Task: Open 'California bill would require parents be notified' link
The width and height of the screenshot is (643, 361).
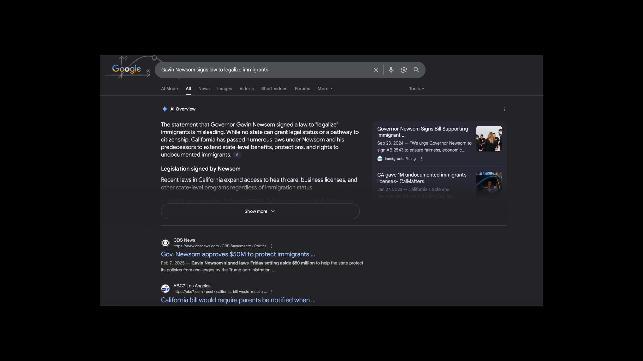Action: pyautogui.click(x=238, y=300)
